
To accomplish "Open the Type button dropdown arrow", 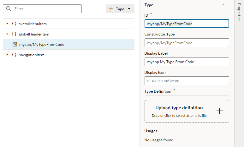I will 129,9.
